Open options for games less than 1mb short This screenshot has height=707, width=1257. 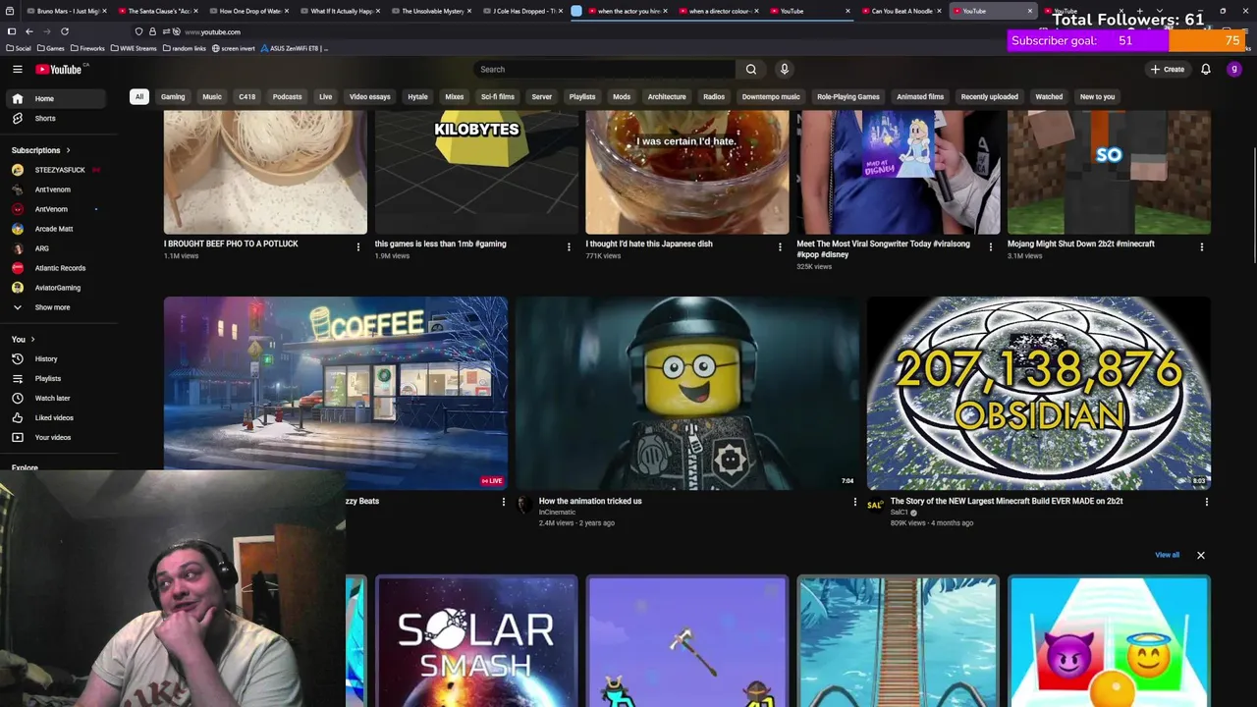pyautogui.click(x=569, y=246)
